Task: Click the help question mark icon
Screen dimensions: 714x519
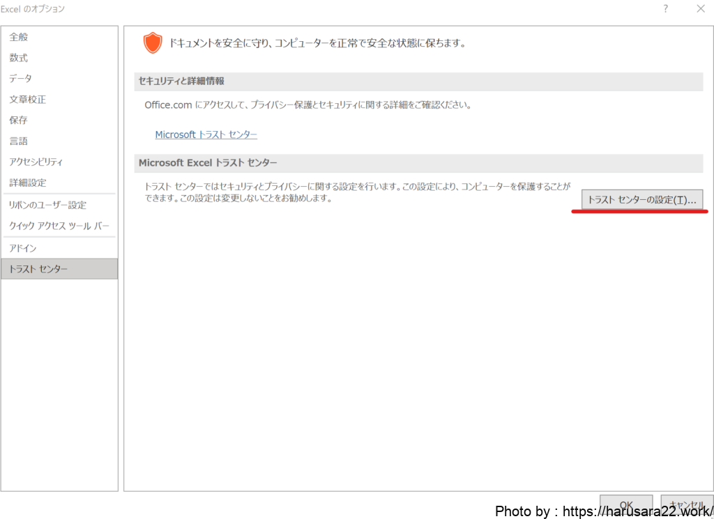Action: click(666, 9)
